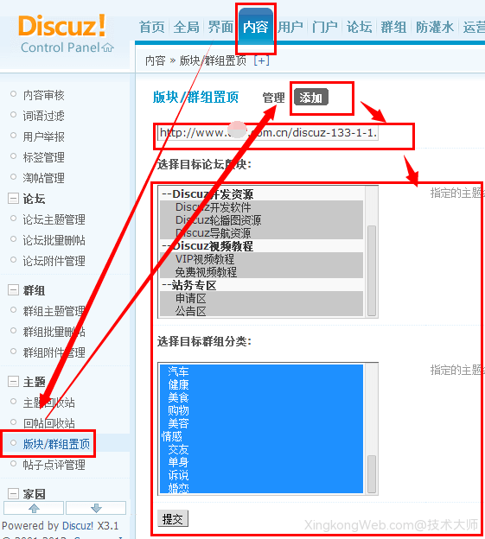Image resolution: width=485 pixels, height=539 pixels.
Task: Select 单身 in group category list
Action: coord(261,462)
